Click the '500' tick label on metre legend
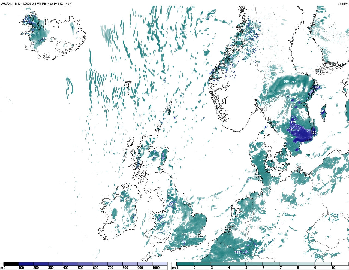 tap(80, 268)
